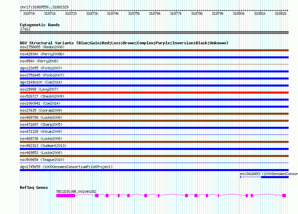
Task: Click the red loss bar under esv29998
Action: 154,93
